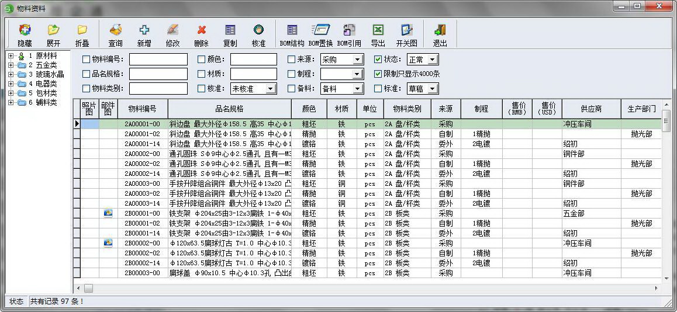Check the 物料类别 filter checkbox
This screenshot has height=312, width=677.
click(x=87, y=88)
